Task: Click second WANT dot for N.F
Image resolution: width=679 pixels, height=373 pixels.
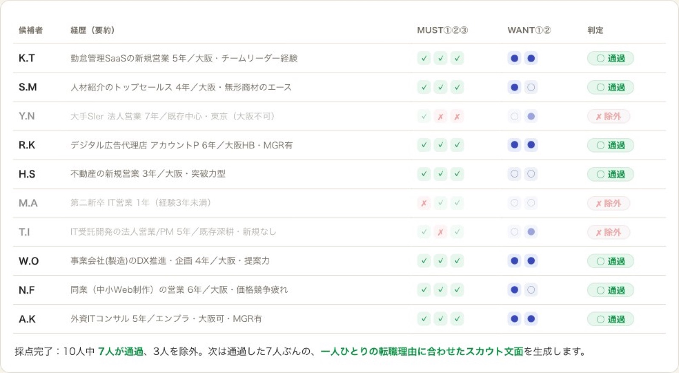Action: tap(531, 290)
